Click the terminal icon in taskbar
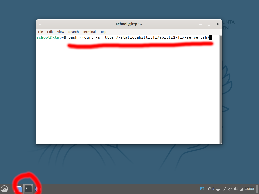Viewport: 259px width, 194px height. click(x=28, y=189)
